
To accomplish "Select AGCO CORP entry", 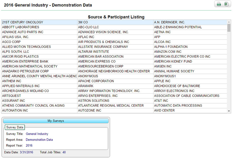I will pyautogui.click(x=39, y=42).
